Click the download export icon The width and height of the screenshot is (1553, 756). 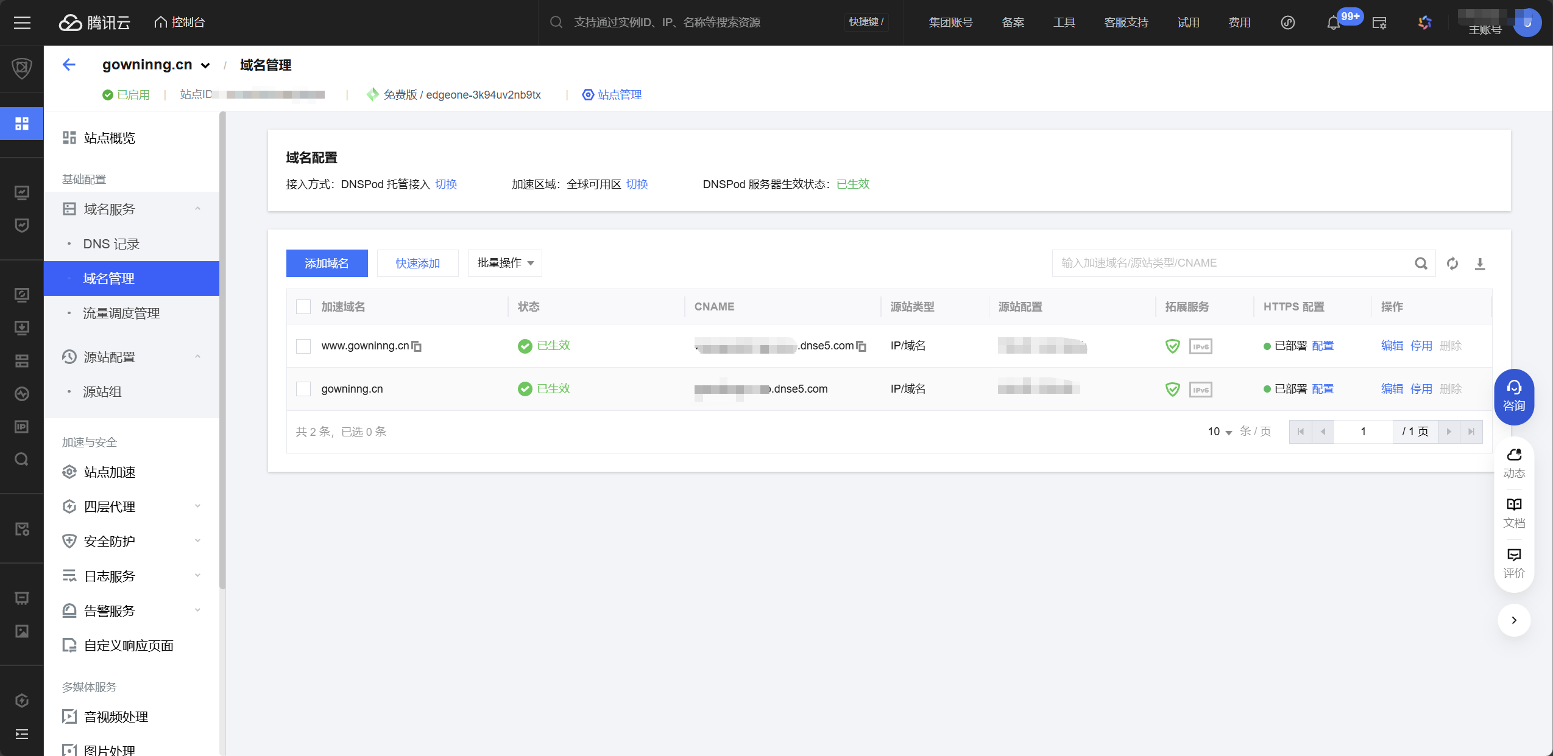pyautogui.click(x=1480, y=264)
